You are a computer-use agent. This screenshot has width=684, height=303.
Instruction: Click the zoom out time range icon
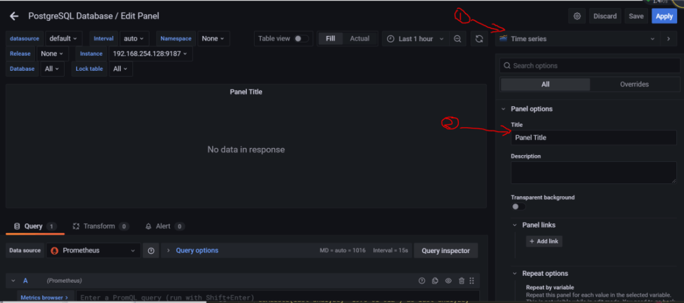tap(457, 39)
